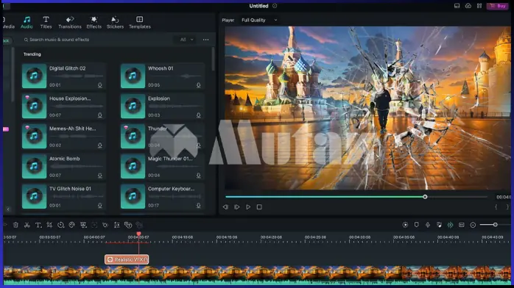The height and width of the screenshot is (288, 514).
Task: Download the Digital Glitch 02 sound
Action: pos(100,85)
